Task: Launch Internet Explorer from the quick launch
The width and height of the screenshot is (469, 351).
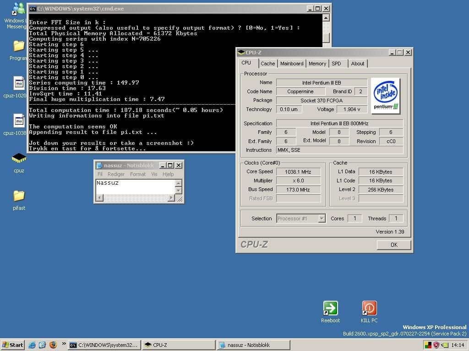Action: (x=32, y=345)
